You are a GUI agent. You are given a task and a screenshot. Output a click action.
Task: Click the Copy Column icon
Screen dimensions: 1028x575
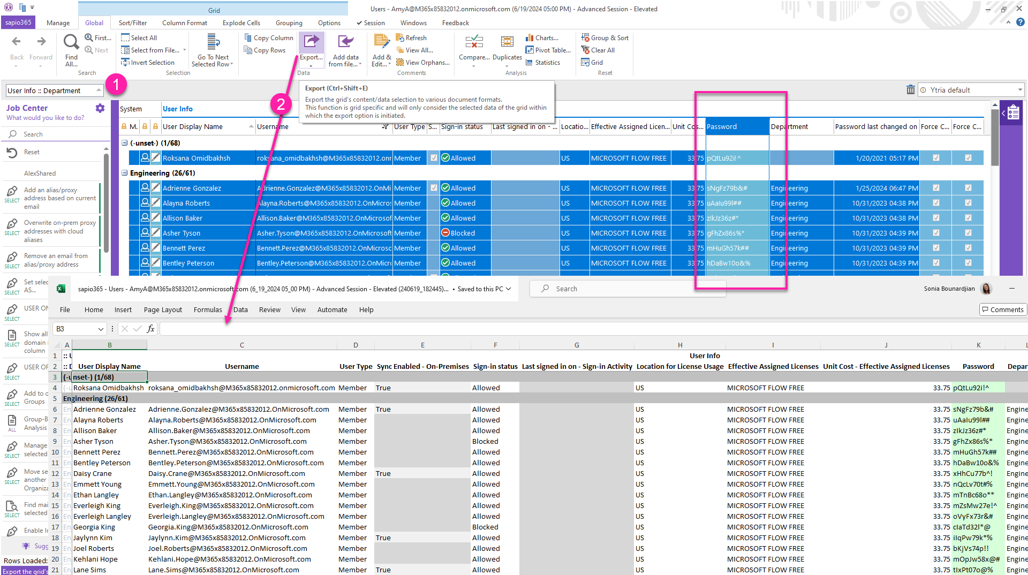[248, 37]
